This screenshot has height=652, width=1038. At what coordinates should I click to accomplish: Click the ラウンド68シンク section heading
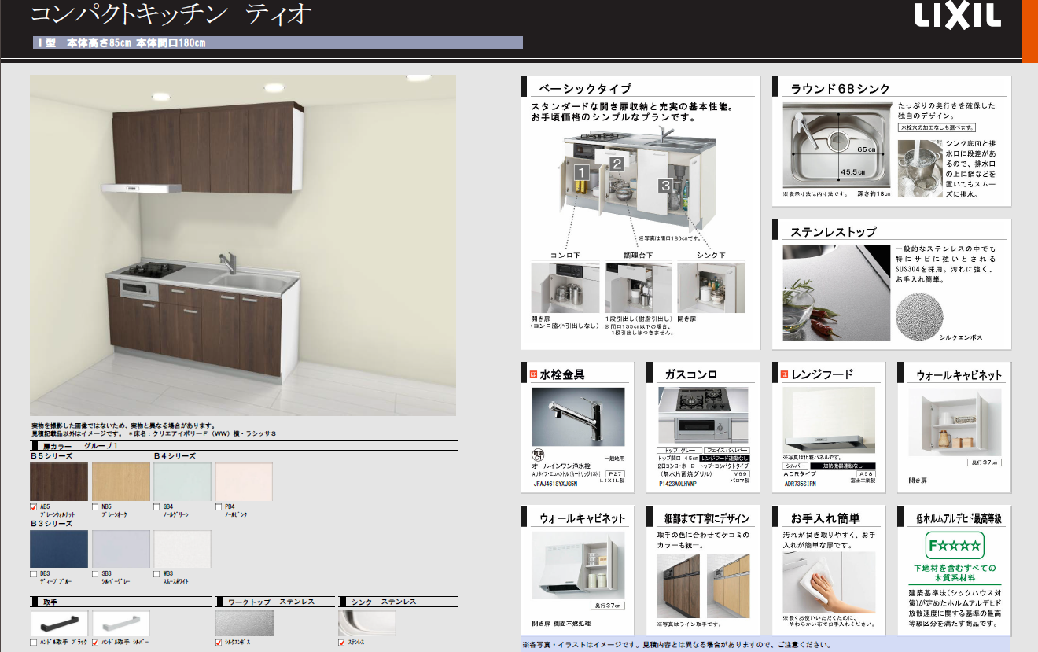coord(841,89)
